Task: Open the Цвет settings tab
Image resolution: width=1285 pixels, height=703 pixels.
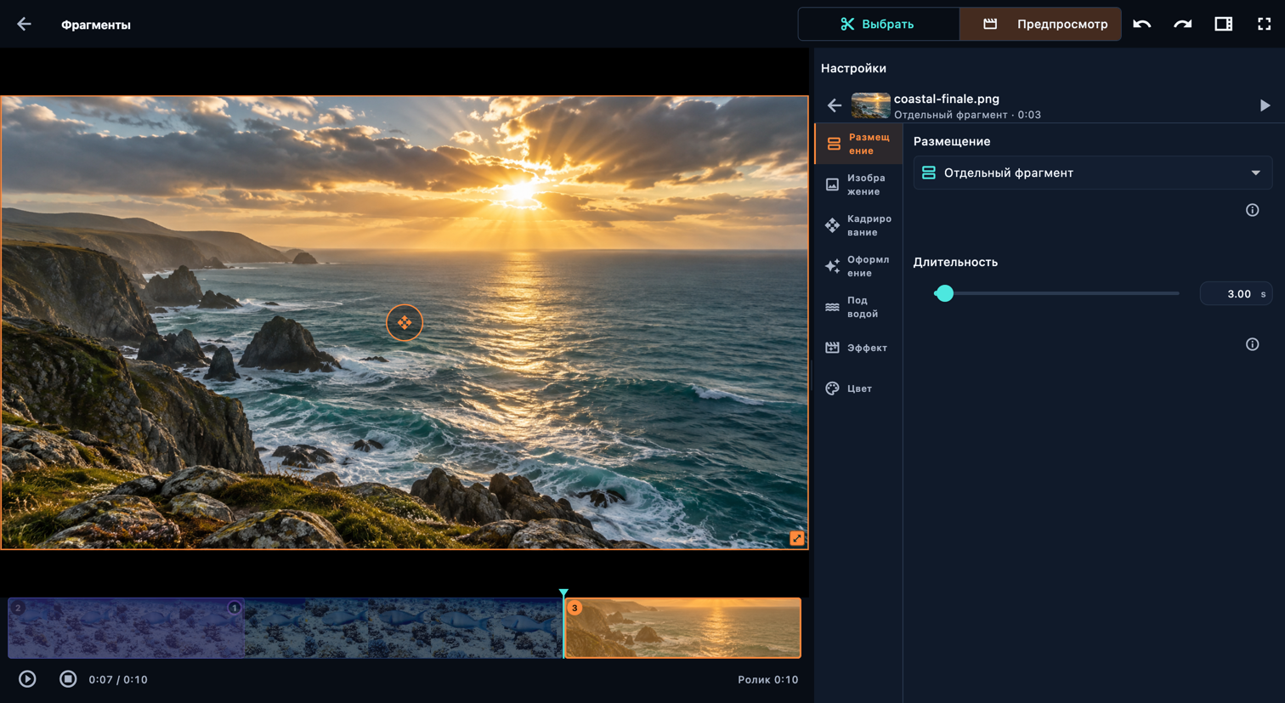Action: tap(858, 388)
